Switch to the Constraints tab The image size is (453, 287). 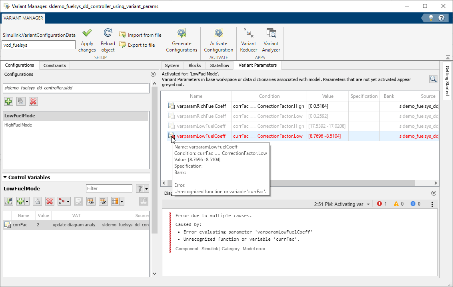tap(55, 65)
